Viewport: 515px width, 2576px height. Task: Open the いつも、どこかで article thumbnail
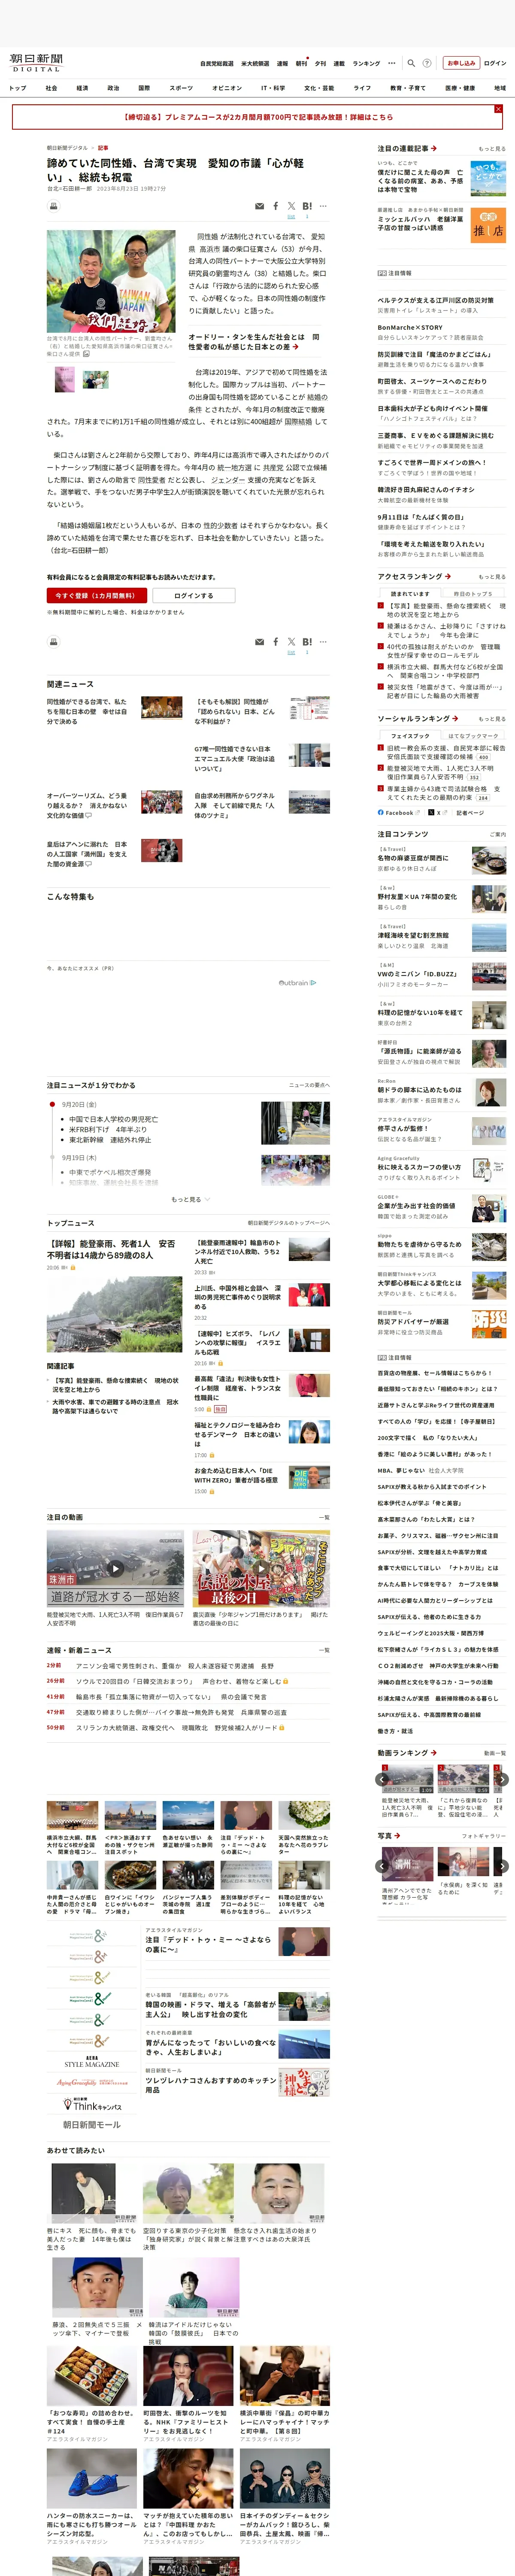point(488,178)
